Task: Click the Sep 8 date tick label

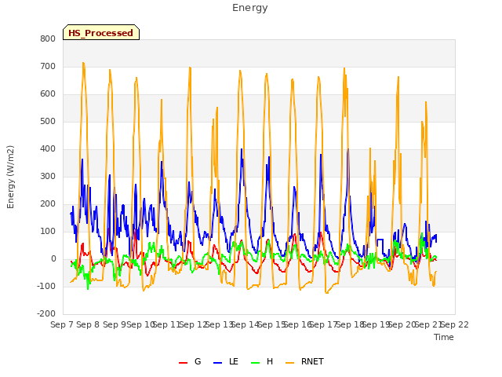Action: coord(88,324)
